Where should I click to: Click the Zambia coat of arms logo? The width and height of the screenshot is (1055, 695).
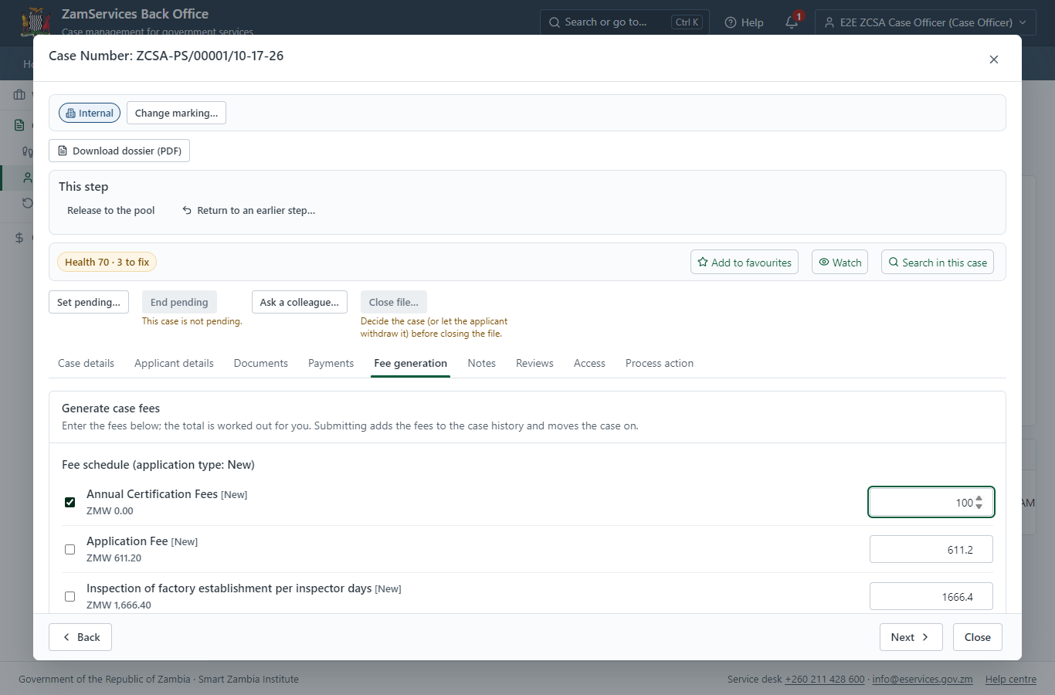click(x=36, y=22)
